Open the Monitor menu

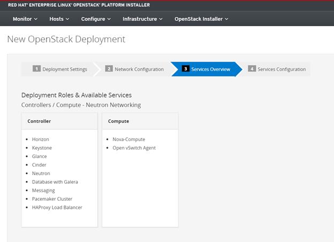pyautogui.click(x=25, y=19)
